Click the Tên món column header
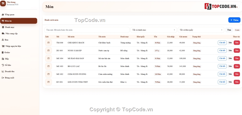The image size is (242, 115). click(102, 37)
